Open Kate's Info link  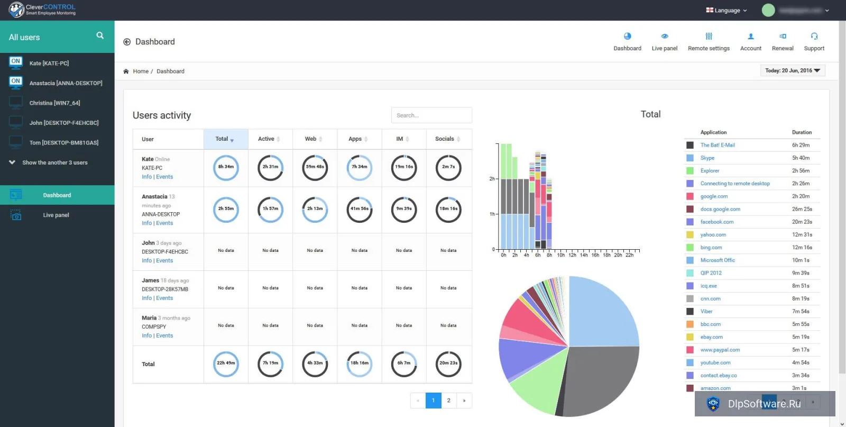(x=146, y=177)
